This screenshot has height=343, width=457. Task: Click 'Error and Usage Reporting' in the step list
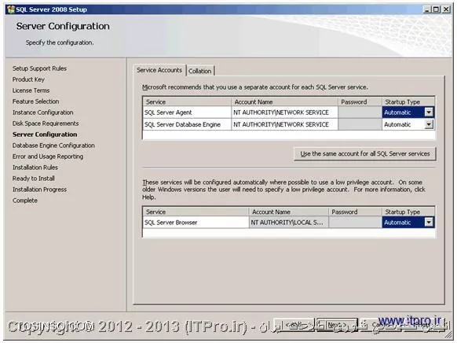point(48,157)
